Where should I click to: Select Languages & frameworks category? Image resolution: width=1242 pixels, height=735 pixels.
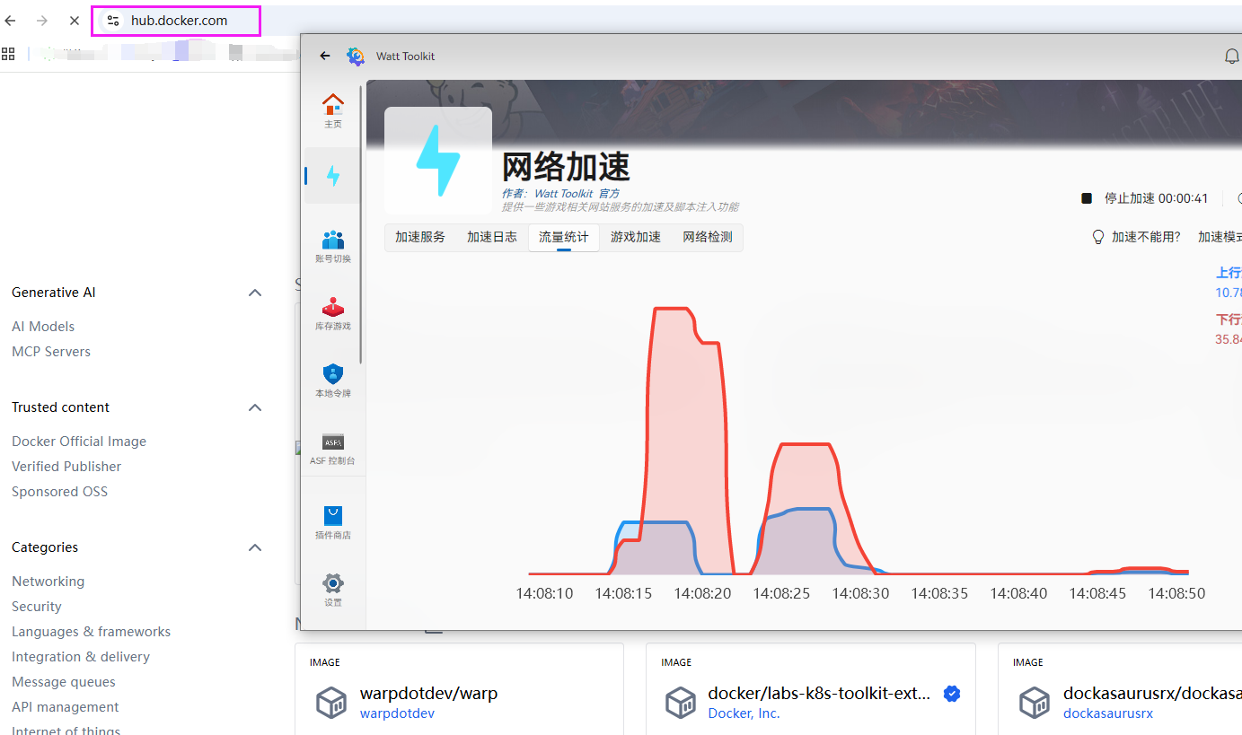(x=91, y=632)
